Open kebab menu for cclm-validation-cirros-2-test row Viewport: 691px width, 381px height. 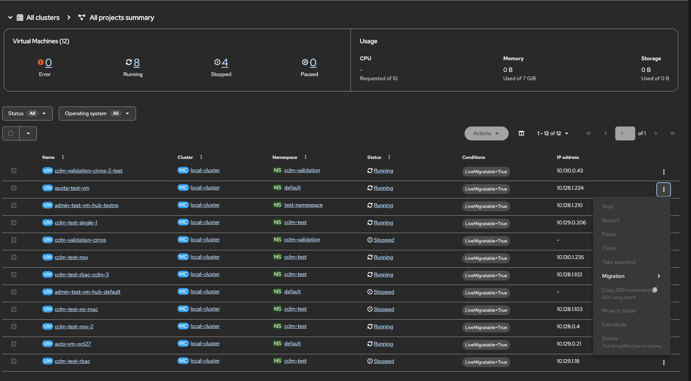[663, 172]
